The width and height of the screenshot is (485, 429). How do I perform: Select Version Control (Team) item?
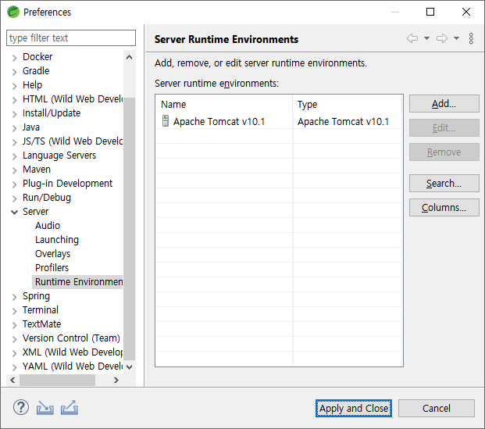point(71,338)
